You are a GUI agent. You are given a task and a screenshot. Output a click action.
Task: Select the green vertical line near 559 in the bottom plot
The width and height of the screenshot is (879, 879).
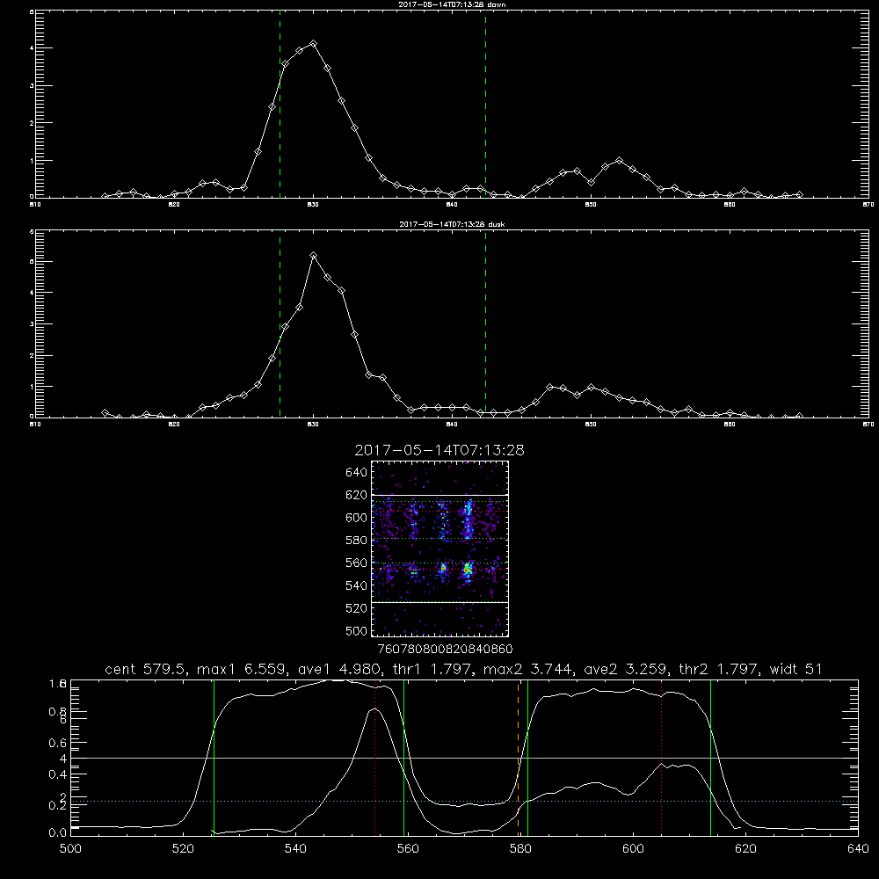click(x=403, y=758)
